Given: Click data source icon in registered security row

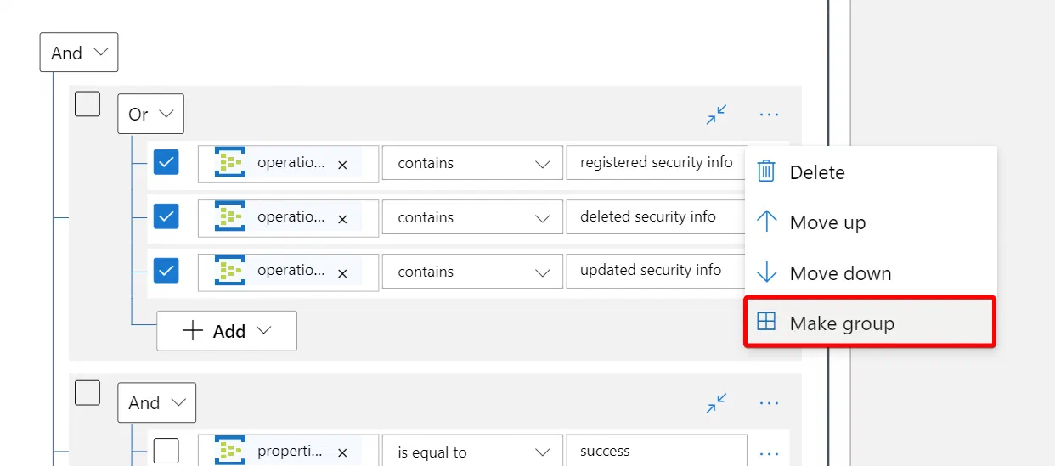Looking at the screenshot, I should 230,162.
